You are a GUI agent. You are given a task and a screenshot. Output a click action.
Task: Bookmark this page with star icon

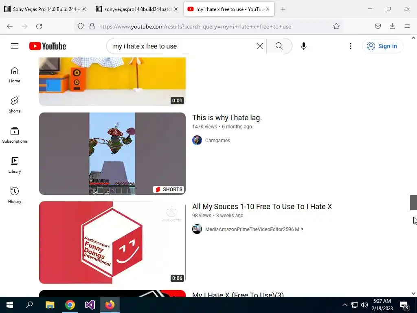coord(336,26)
